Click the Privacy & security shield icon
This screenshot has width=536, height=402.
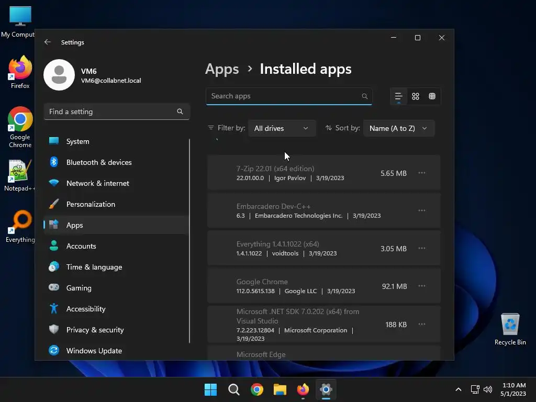54,329
